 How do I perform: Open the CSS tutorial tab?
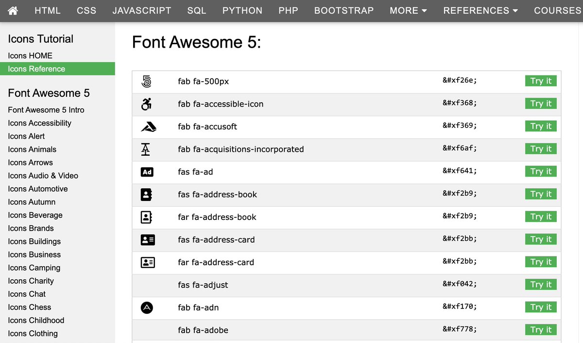click(86, 10)
